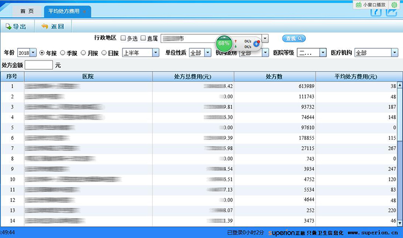Click the green 68% floating ball

[224, 42]
